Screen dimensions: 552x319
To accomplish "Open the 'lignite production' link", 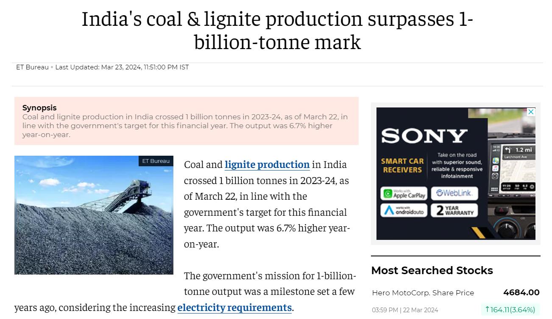I will tap(267, 164).
